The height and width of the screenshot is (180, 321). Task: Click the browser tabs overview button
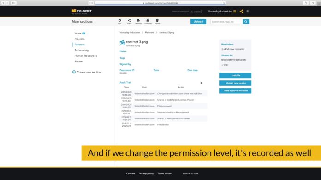313,3
